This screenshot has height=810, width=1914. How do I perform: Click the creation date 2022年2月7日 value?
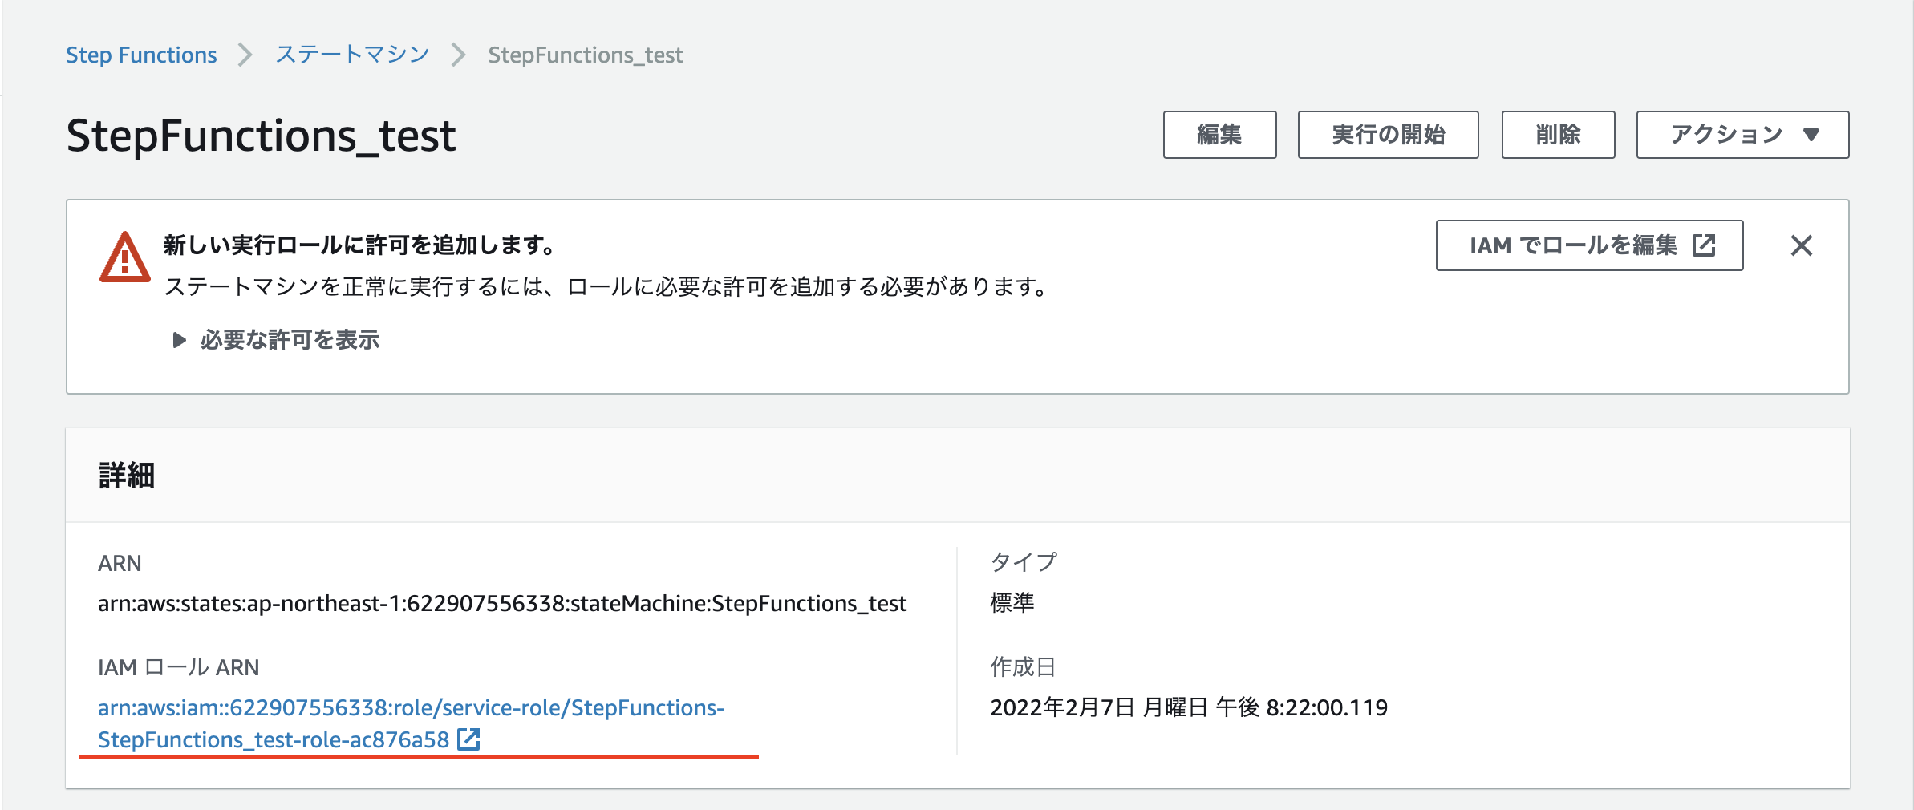click(1189, 707)
